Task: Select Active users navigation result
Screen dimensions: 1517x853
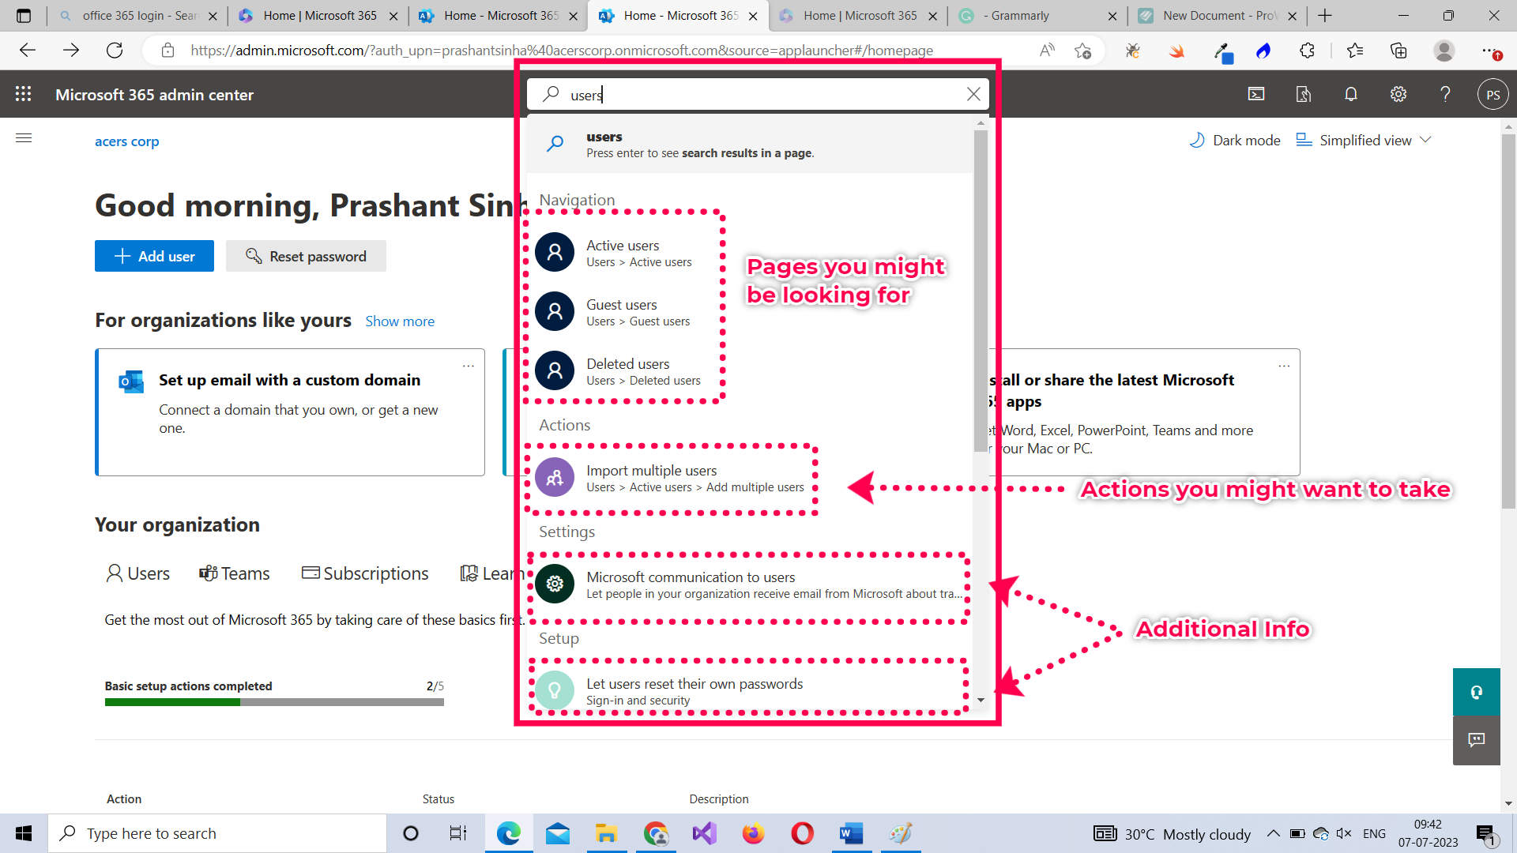Action: coord(623,253)
